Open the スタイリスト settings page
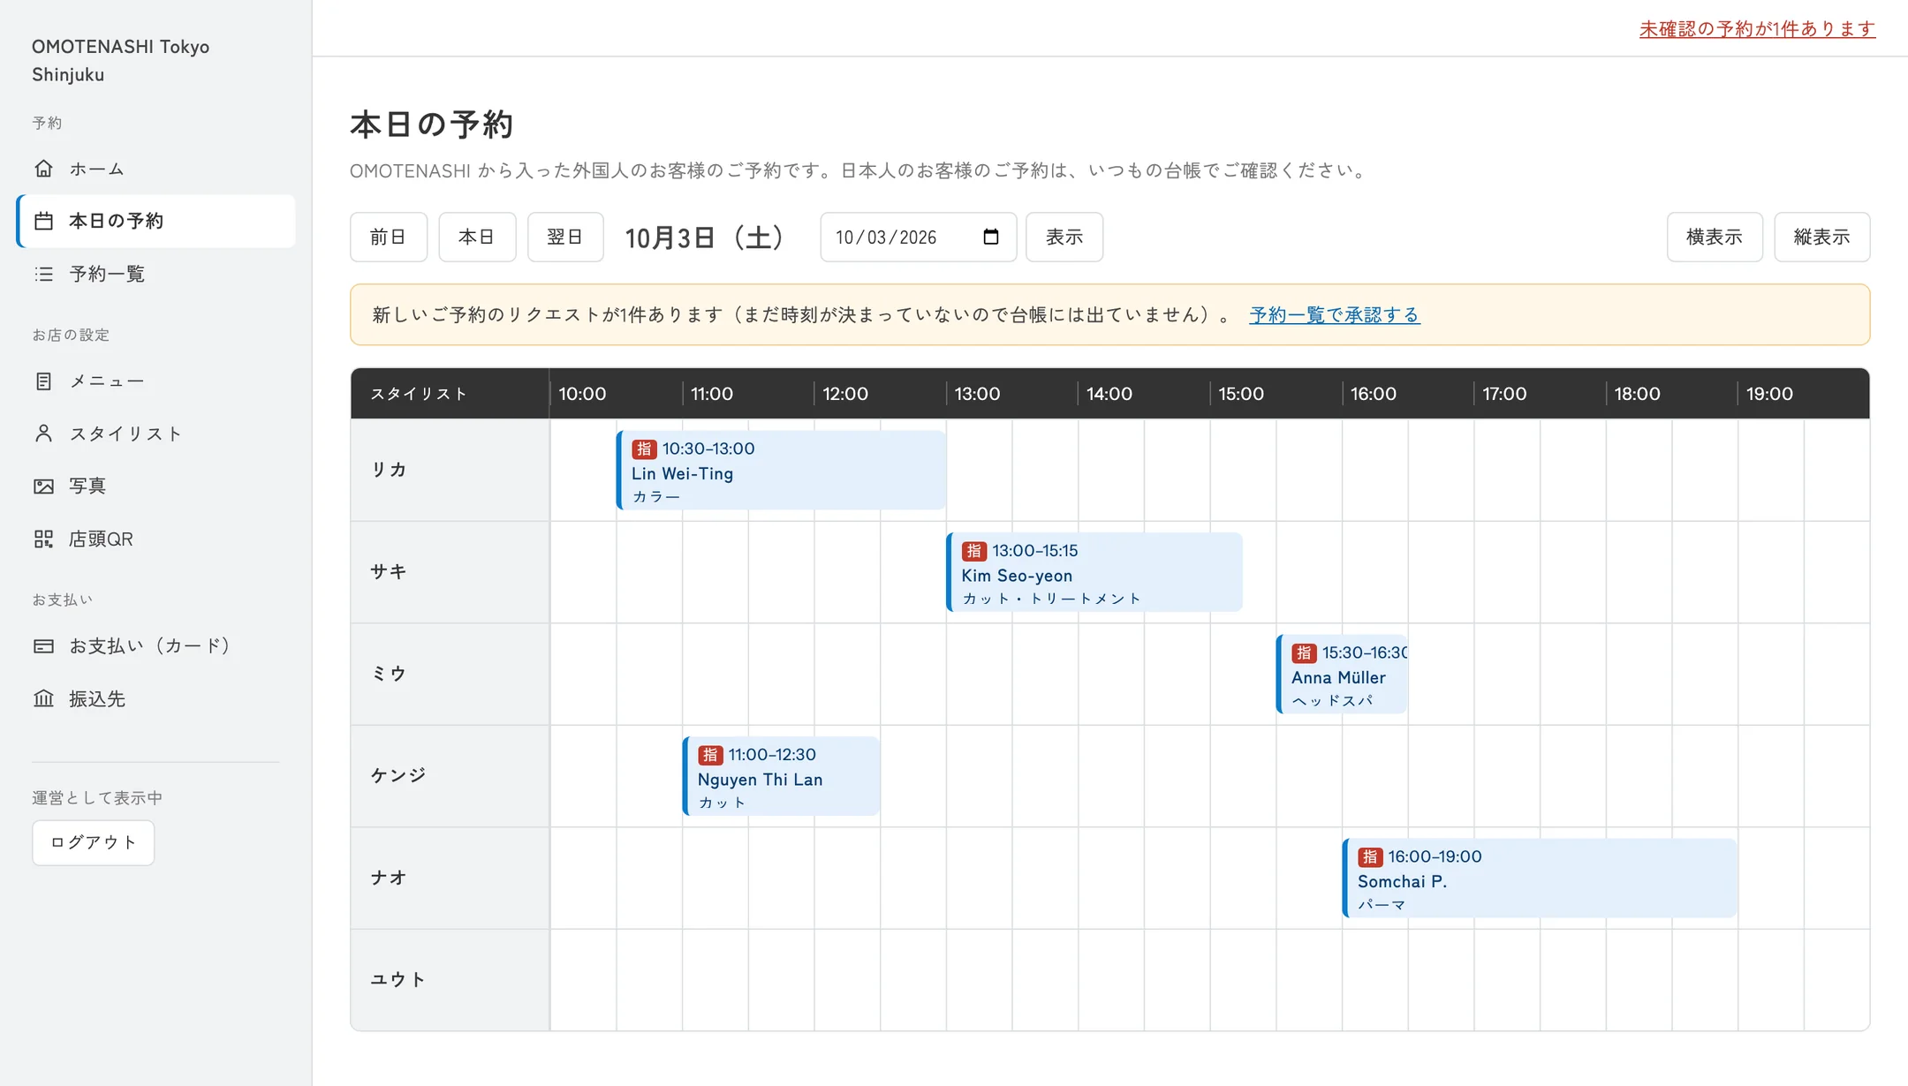 click(156, 434)
